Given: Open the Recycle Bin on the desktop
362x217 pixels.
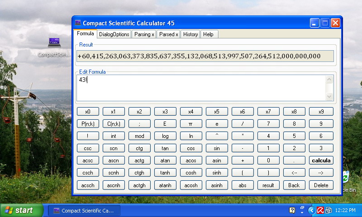Looking at the screenshot, I should (x=346, y=178).
